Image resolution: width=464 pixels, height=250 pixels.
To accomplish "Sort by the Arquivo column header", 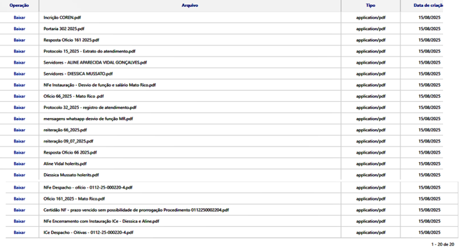I will (190, 5).
